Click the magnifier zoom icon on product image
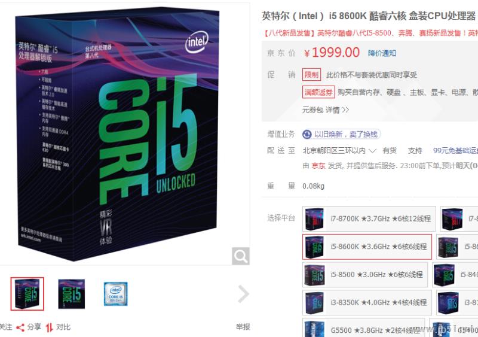 coord(241,256)
